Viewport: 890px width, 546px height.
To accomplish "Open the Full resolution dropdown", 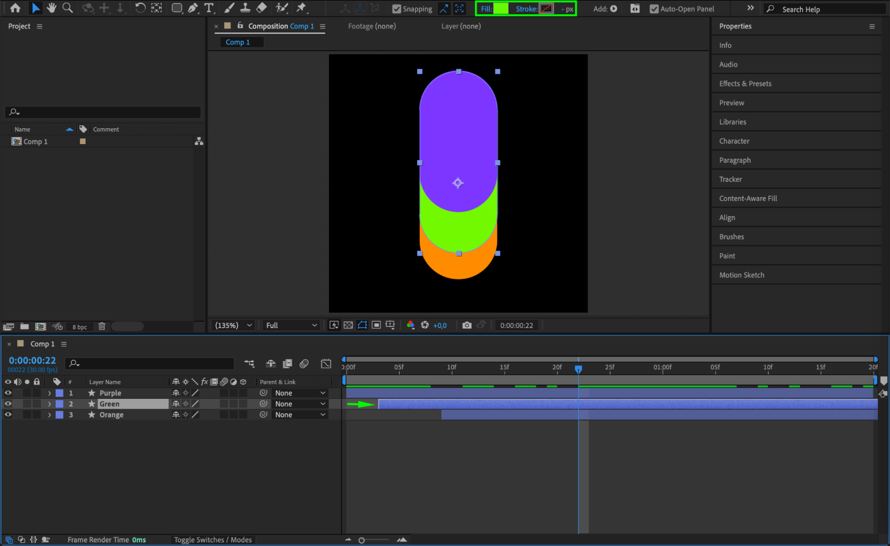I will 291,325.
